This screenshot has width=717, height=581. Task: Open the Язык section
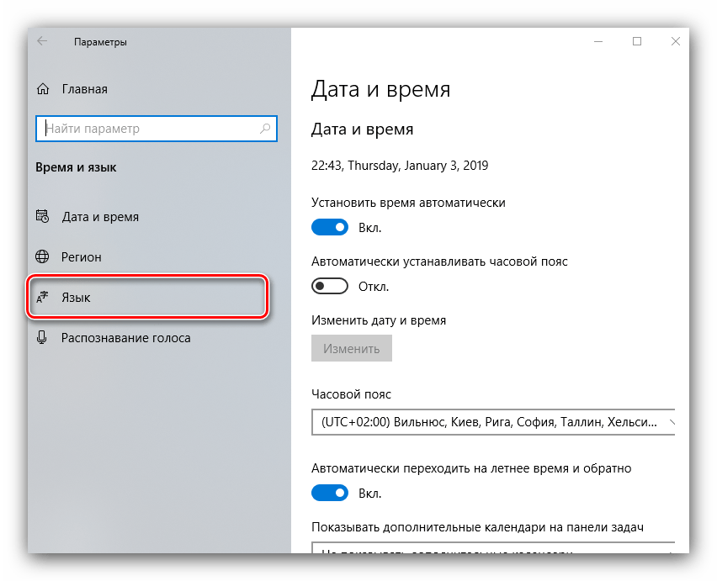(x=146, y=298)
